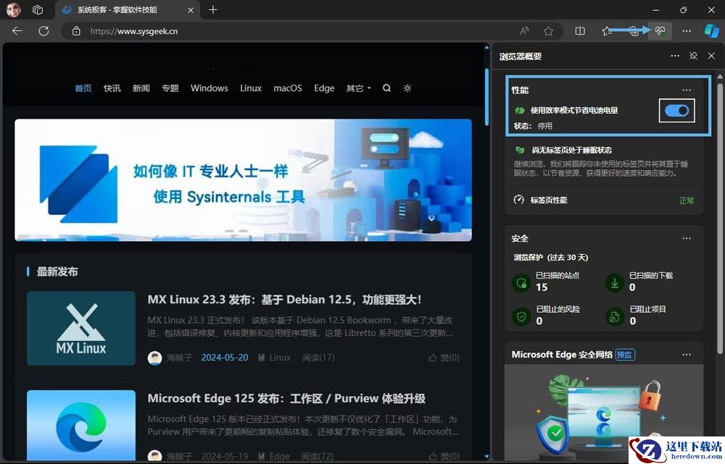Screen dimensions: 725x464
Task: Open Read aloud from the address bar
Action: (524, 31)
